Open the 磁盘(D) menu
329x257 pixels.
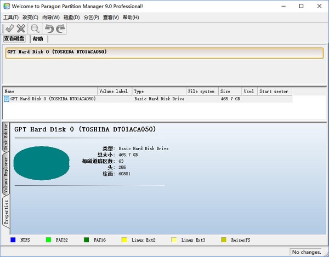click(x=71, y=18)
